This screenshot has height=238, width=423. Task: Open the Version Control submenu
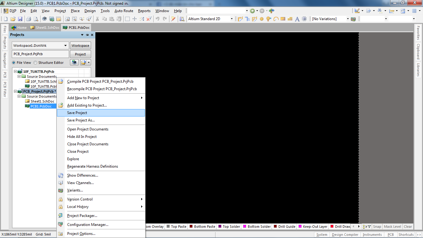coord(101,199)
